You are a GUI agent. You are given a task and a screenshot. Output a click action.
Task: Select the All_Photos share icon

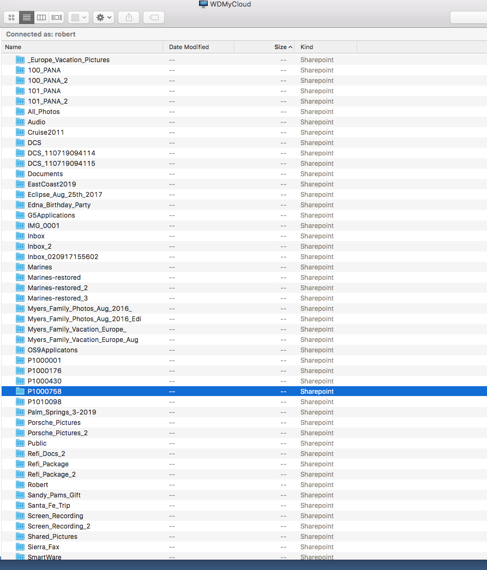click(20, 112)
